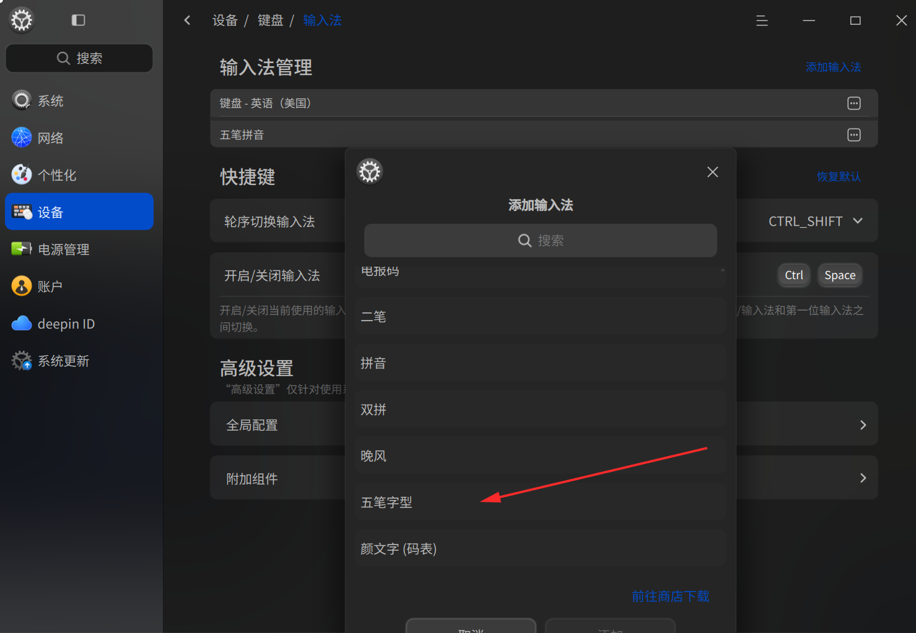Image resolution: width=916 pixels, height=633 pixels.
Task: Open deepin ID in sidebar
Action: 79,324
